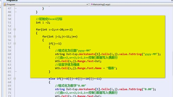Click line number 47 in the gutter
This screenshot has width=173, height=97.
coord(9,8)
